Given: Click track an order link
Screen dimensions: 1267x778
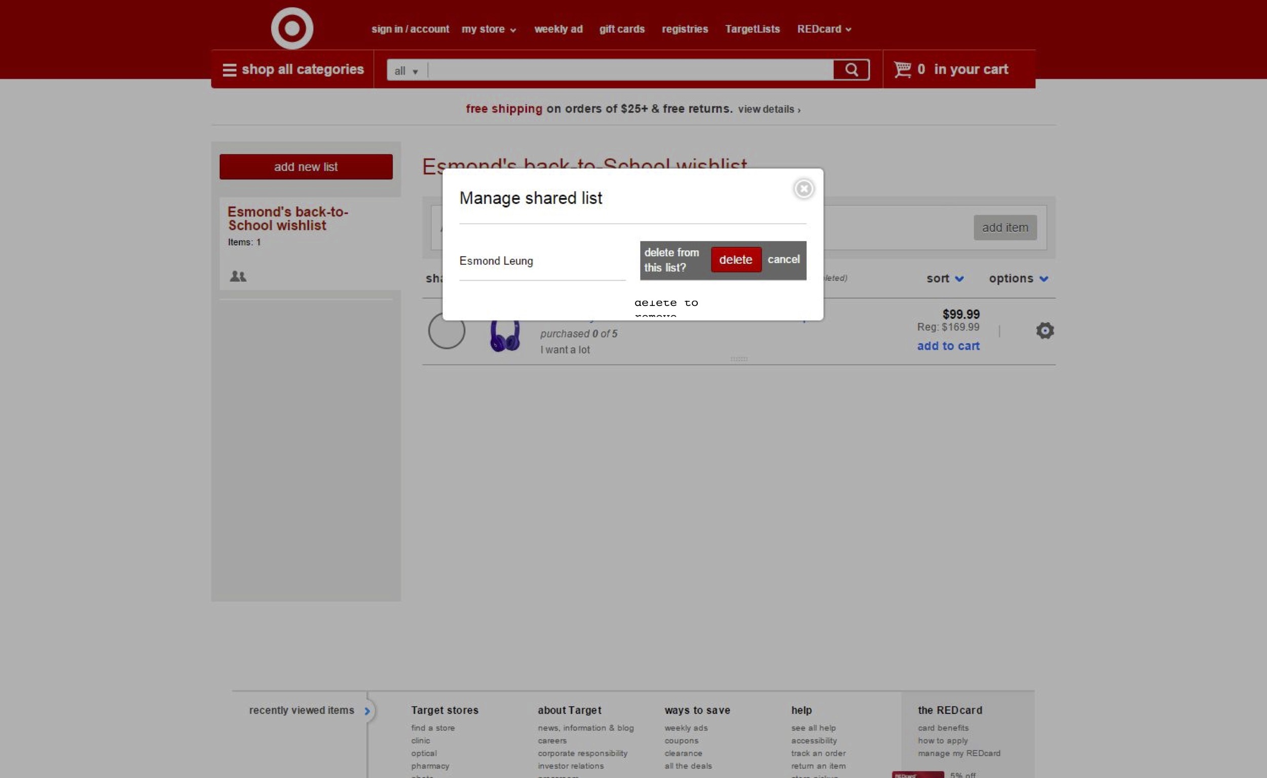Looking at the screenshot, I should [818, 753].
